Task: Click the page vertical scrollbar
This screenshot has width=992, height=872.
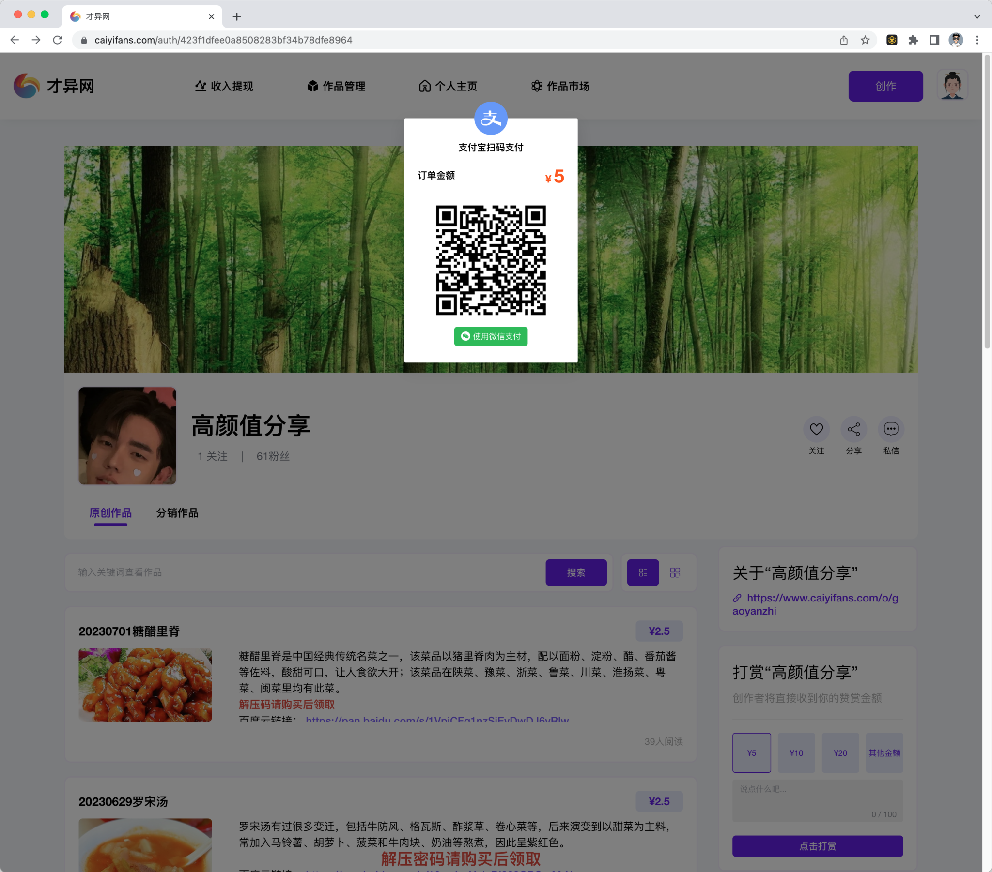Action: click(x=987, y=201)
